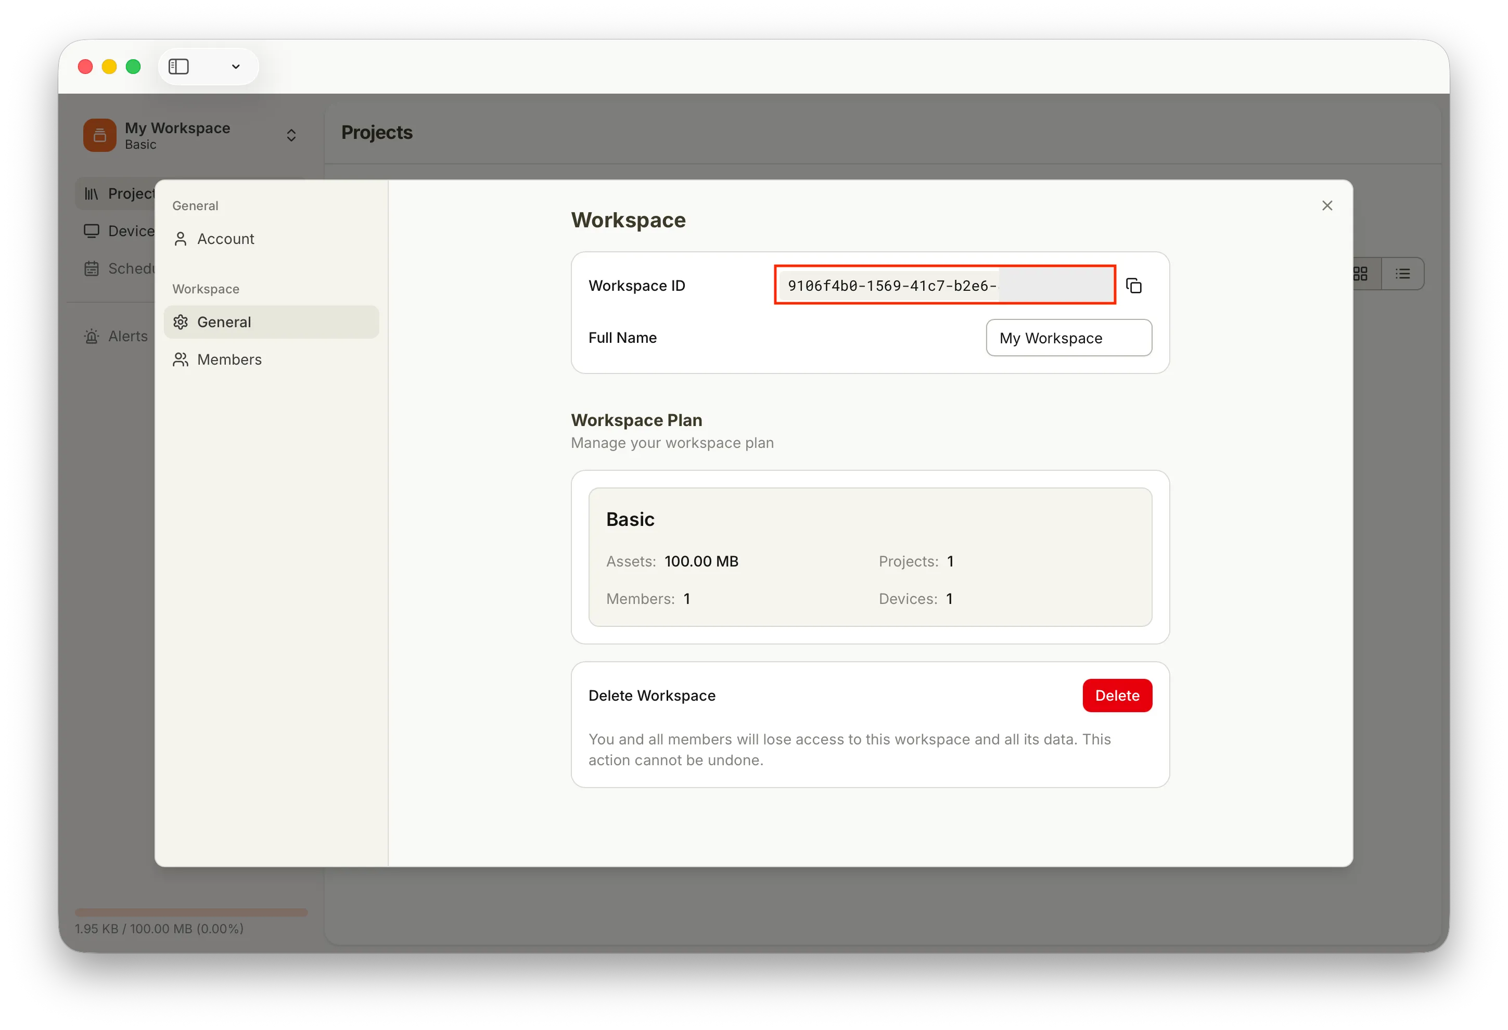Click the storage usage bar at the bottom
The height and width of the screenshot is (1030, 1508).
coord(192,912)
